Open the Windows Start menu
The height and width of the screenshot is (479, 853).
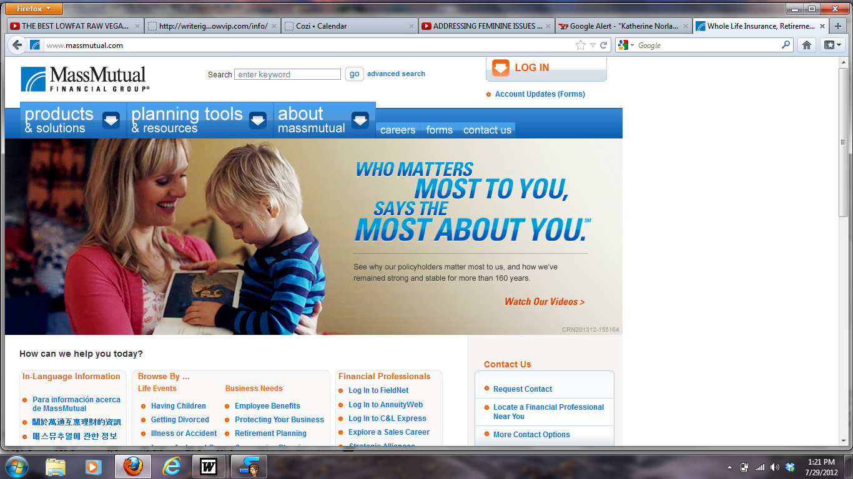tap(16, 467)
